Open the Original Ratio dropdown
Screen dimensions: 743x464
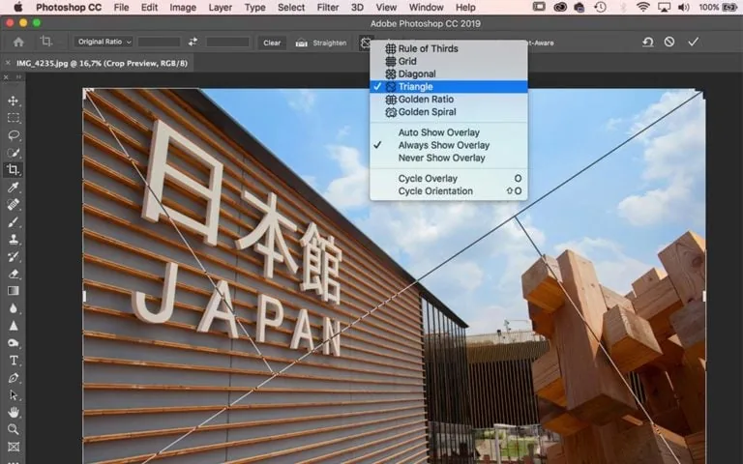[104, 42]
